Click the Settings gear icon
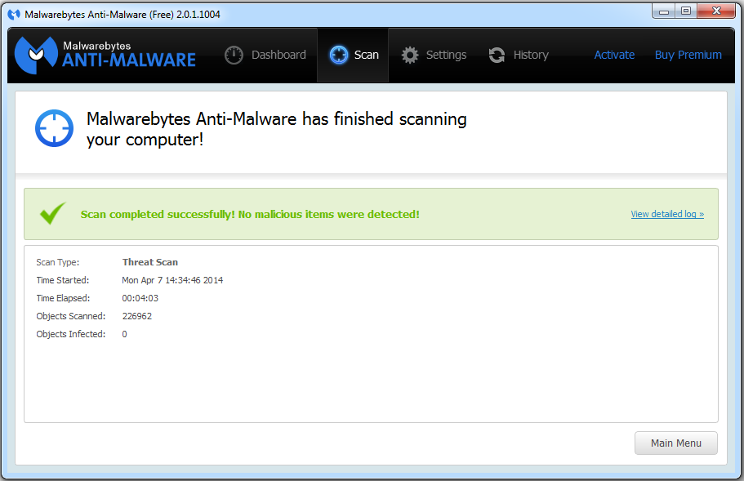This screenshot has width=744, height=481. pyautogui.click(x=410, y=56)
